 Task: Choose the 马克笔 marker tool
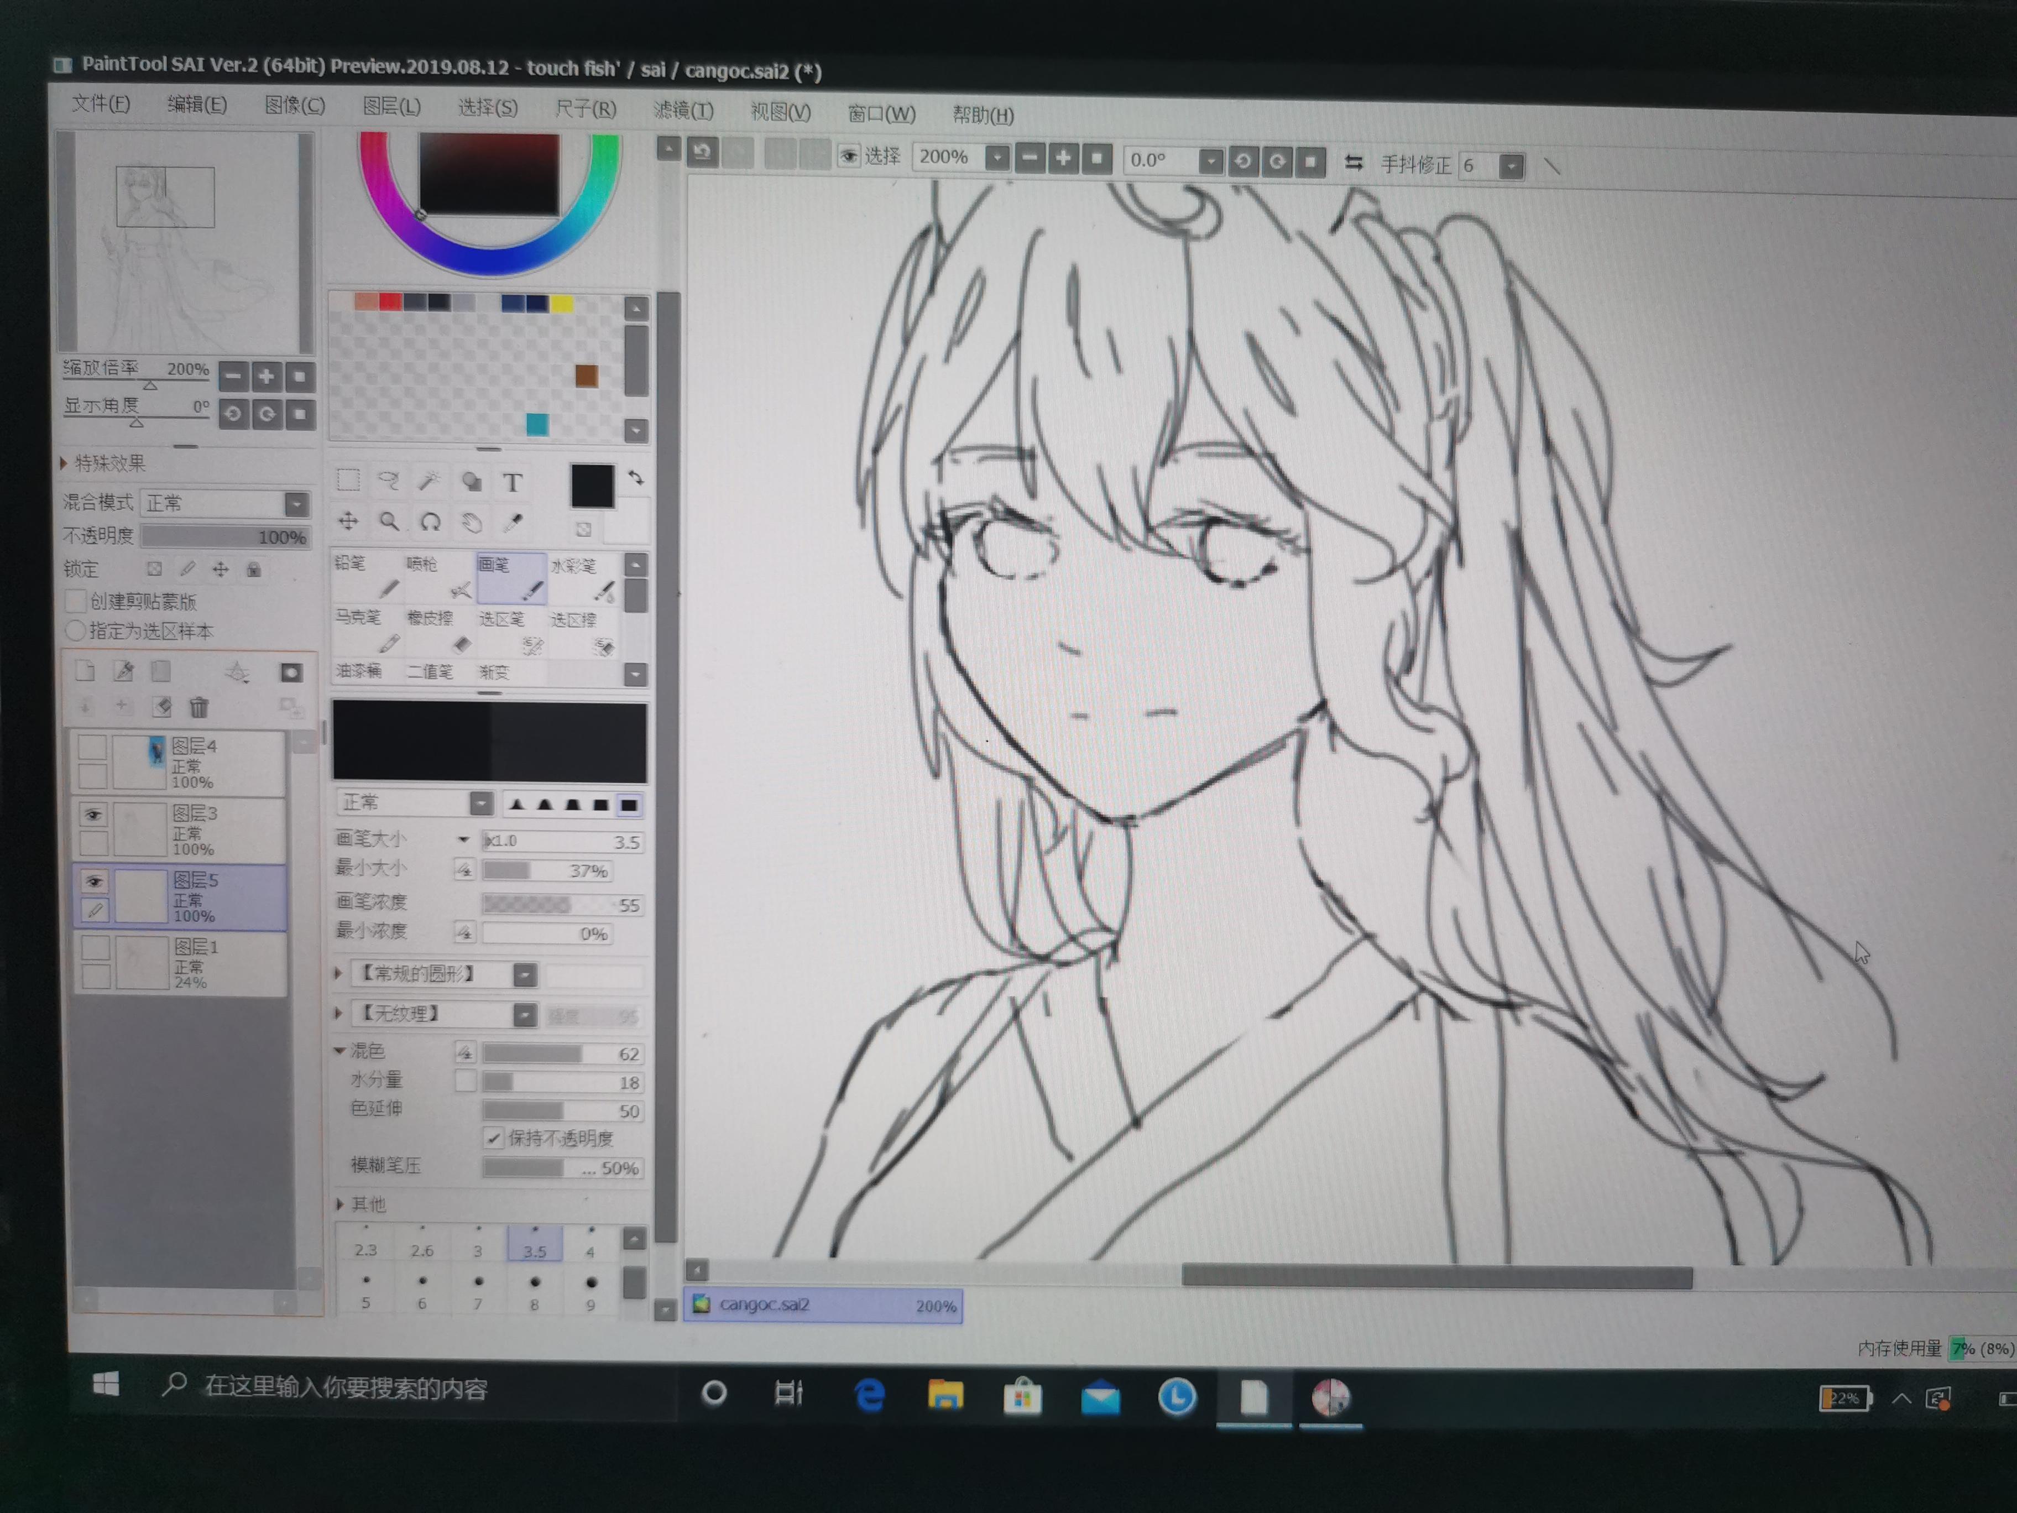[368, 631]
